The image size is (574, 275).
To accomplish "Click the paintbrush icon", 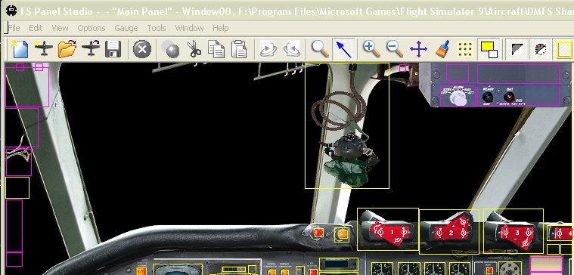I will click(x=442, y=49).
